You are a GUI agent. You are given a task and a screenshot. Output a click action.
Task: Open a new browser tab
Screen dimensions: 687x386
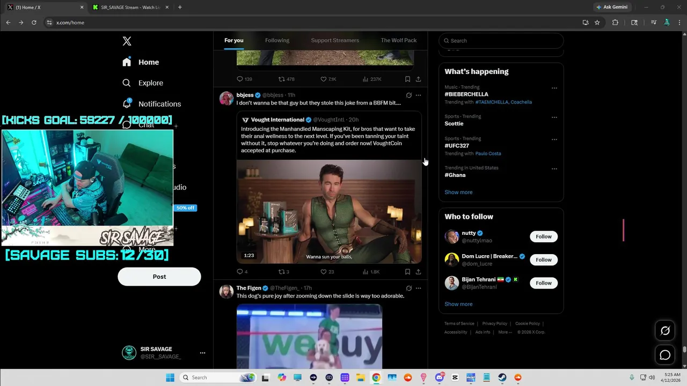(x=179, y=8)
